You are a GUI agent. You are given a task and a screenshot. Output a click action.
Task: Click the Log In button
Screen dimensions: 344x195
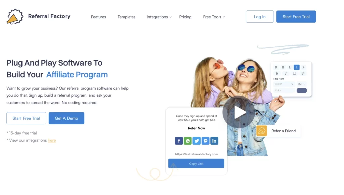(x=260, y=17)
